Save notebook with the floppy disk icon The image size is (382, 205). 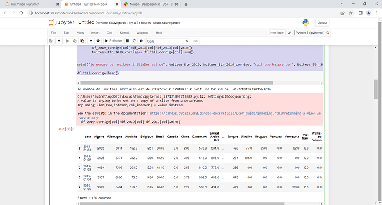pyautogui.click(x=51, y=41)
